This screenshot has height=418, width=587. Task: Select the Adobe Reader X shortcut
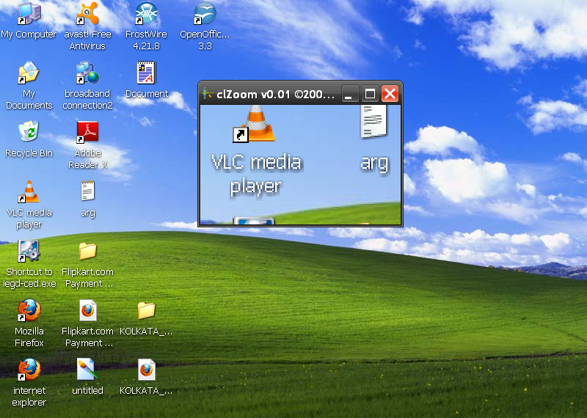point(87,132)
